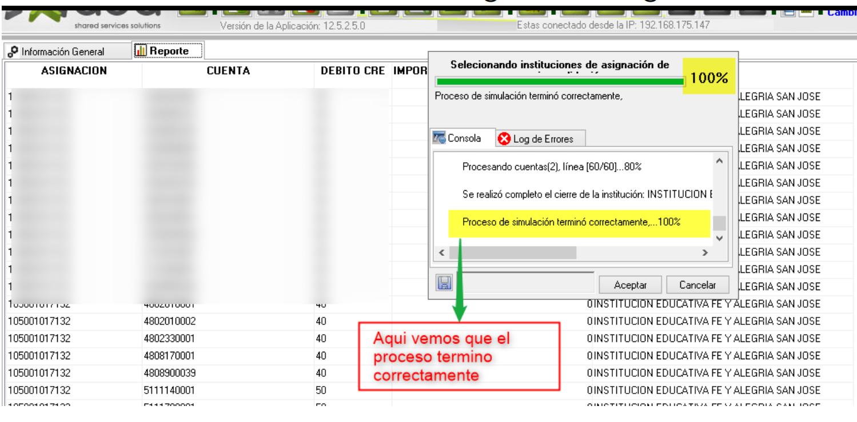Switch to the Consola tab

(x=457, y=138)
